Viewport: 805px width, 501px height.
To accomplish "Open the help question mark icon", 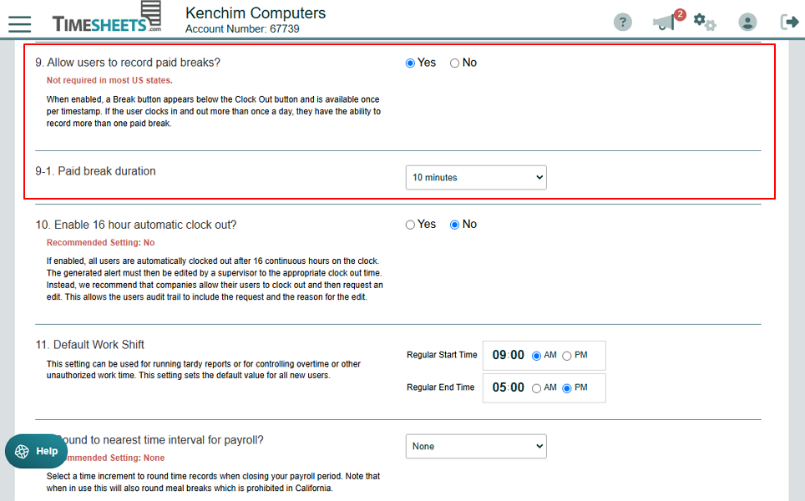I will (623, 22).
